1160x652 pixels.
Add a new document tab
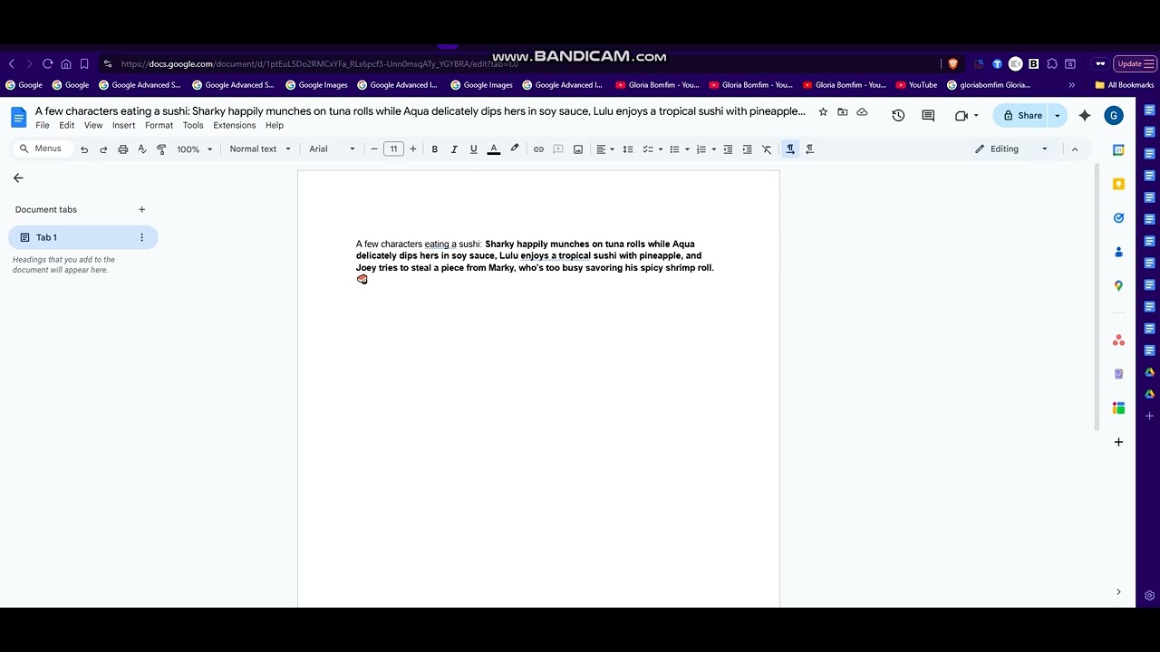[141, 210]
